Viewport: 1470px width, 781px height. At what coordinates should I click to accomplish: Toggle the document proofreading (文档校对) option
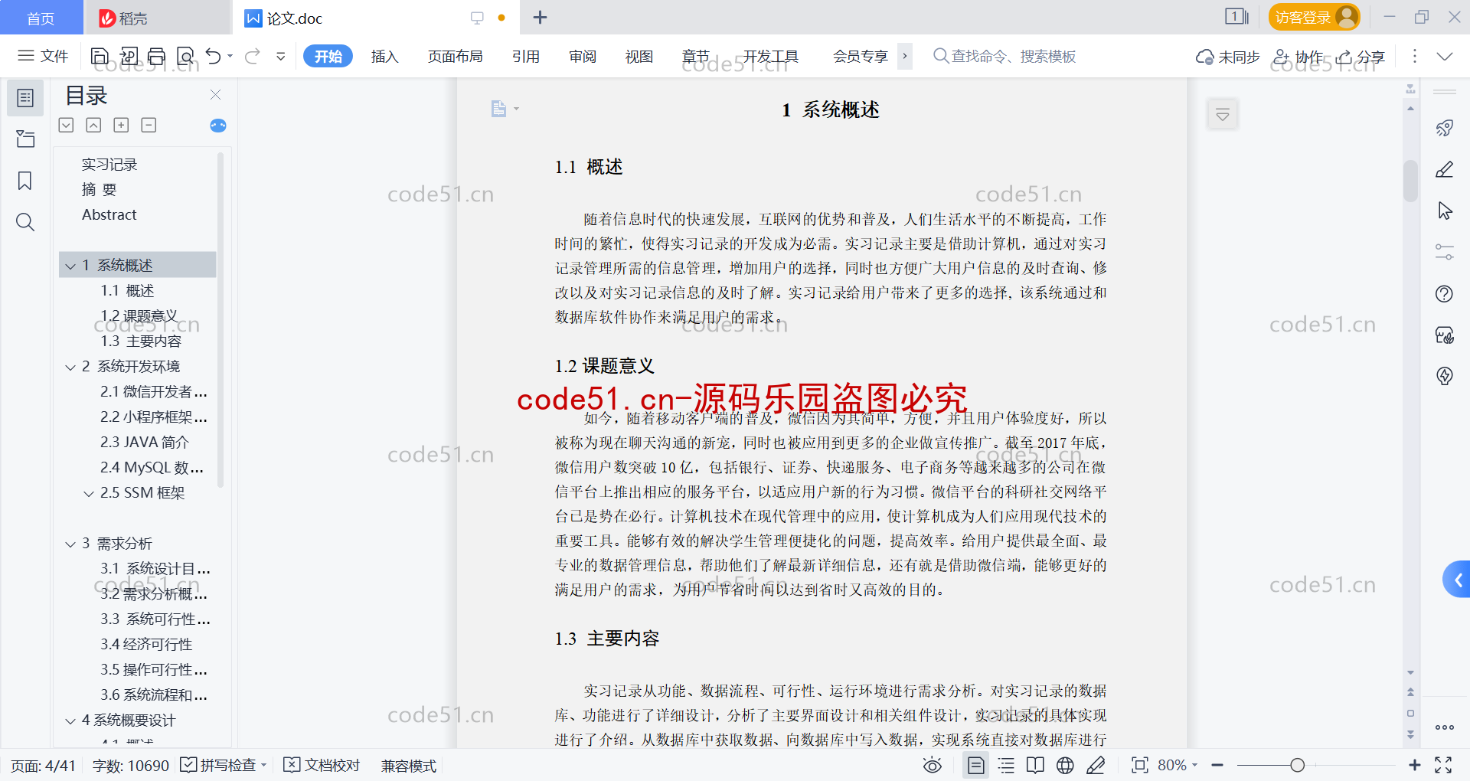pos(322,765)
